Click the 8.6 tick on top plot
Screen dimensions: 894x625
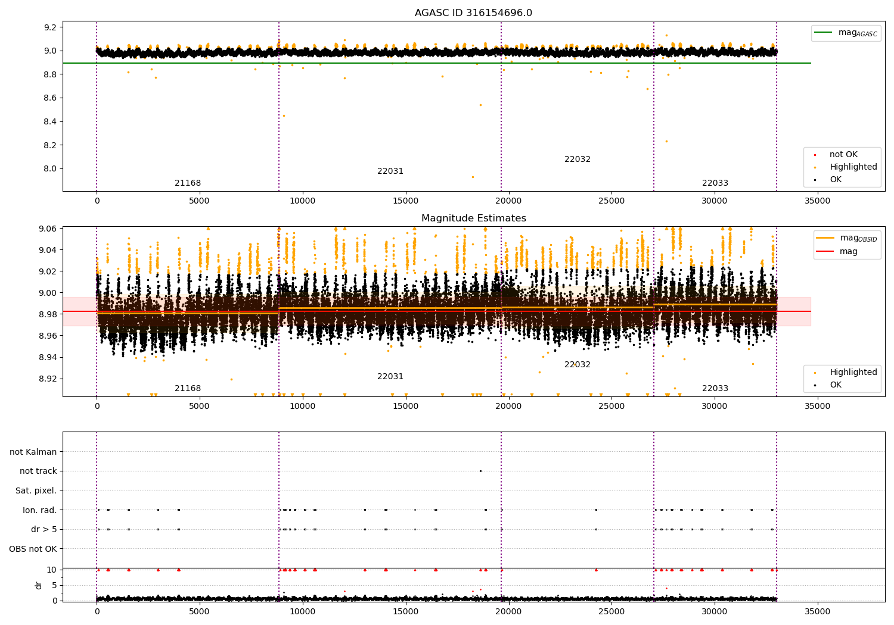click(x=51, y=98)
